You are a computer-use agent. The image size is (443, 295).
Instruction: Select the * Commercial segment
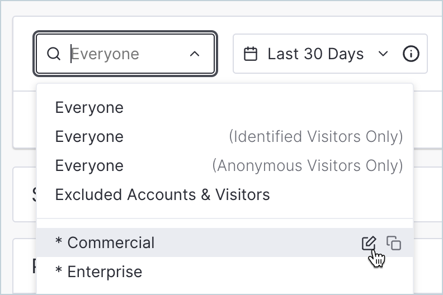click(225, 242)
